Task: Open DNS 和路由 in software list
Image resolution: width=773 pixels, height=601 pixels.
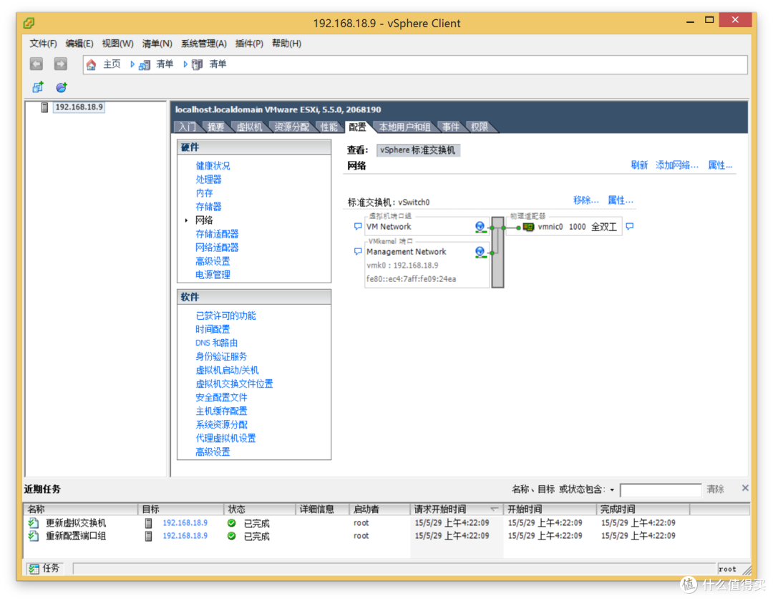Action: coord(216,343)
